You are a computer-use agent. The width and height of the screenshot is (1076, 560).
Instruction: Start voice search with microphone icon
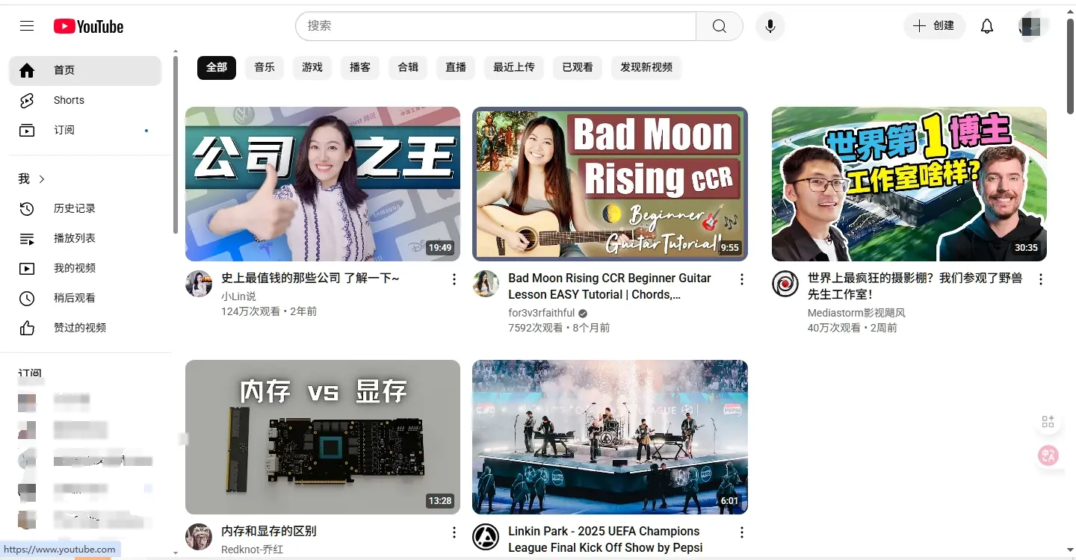pos(770,26)
